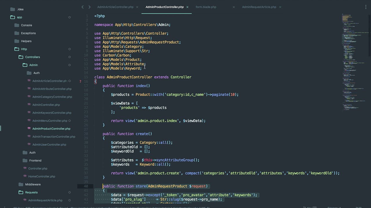Click the class name AdminProductController in code

(129, 77)
